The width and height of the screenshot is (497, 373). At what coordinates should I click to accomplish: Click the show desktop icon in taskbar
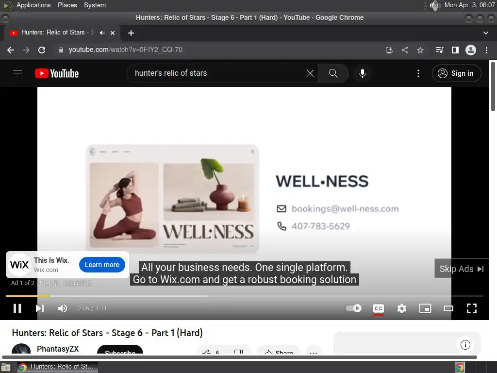(x=6, y=367)
